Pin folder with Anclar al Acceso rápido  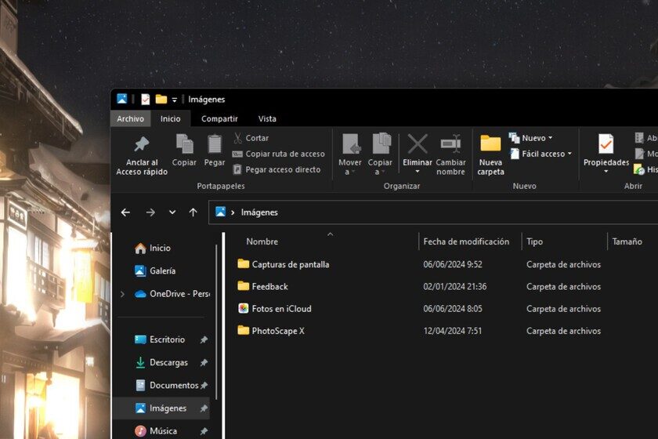(142, 154)
